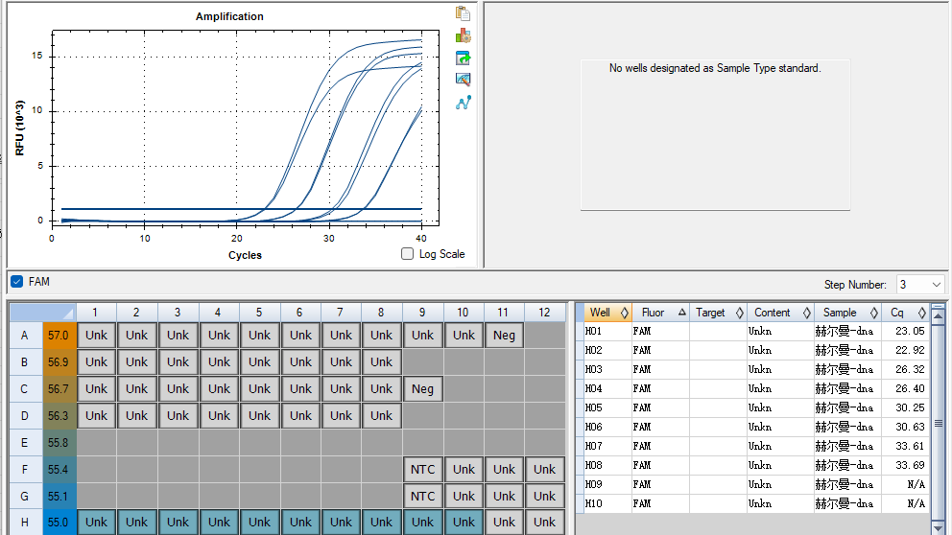Select plate row F header
Viewport: 952px width, 535px height.
coord(25,470)
